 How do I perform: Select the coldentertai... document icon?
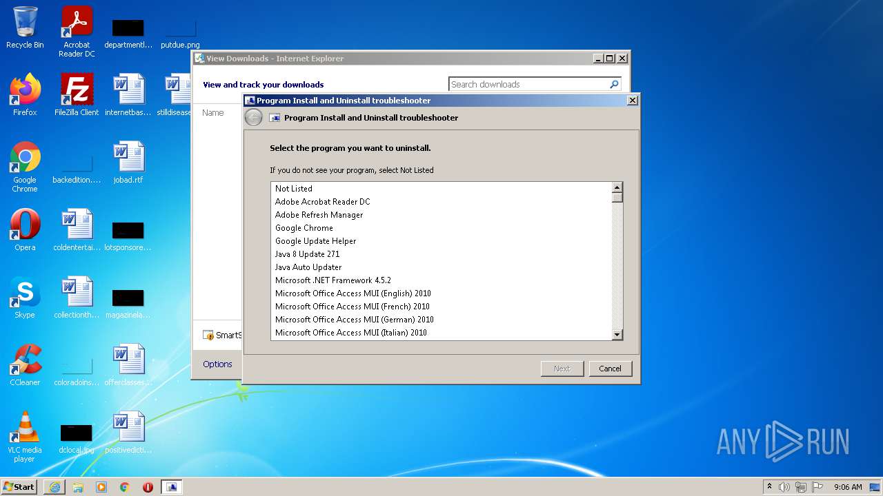click(77, 229)
